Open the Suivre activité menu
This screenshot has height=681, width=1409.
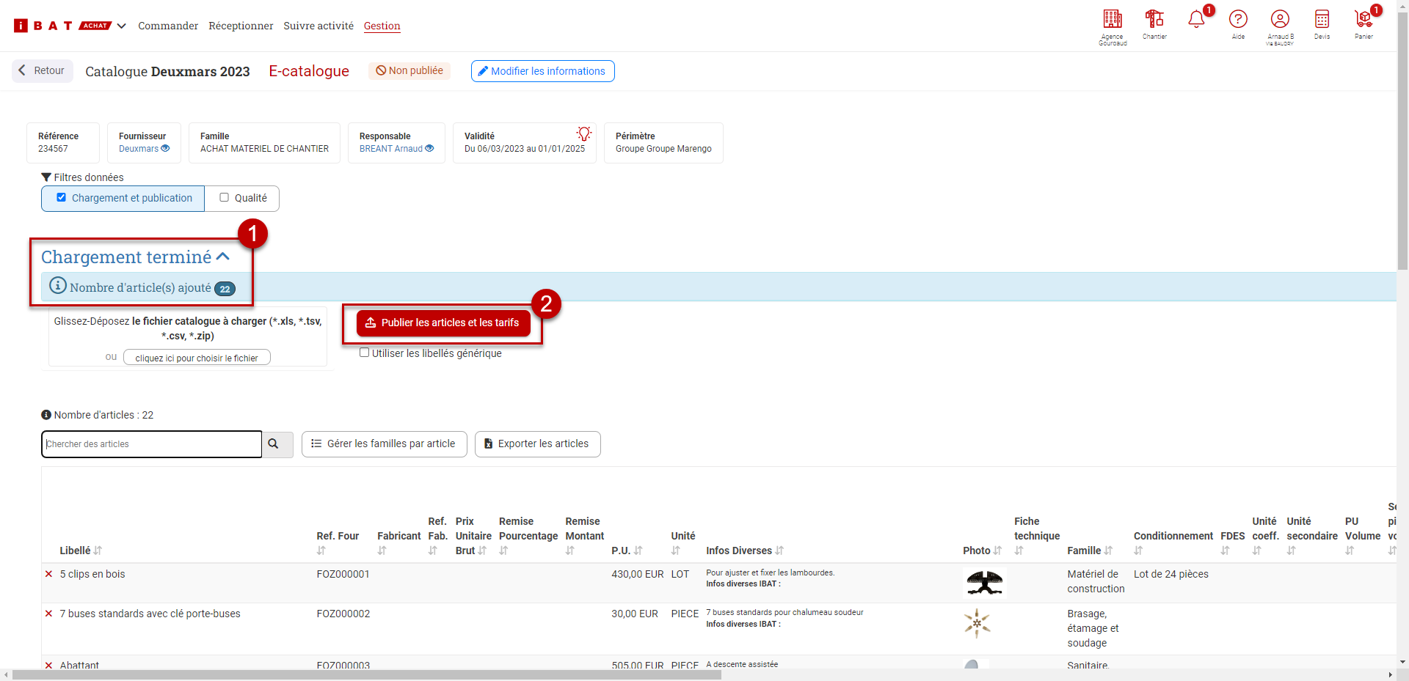click(318, 26)
